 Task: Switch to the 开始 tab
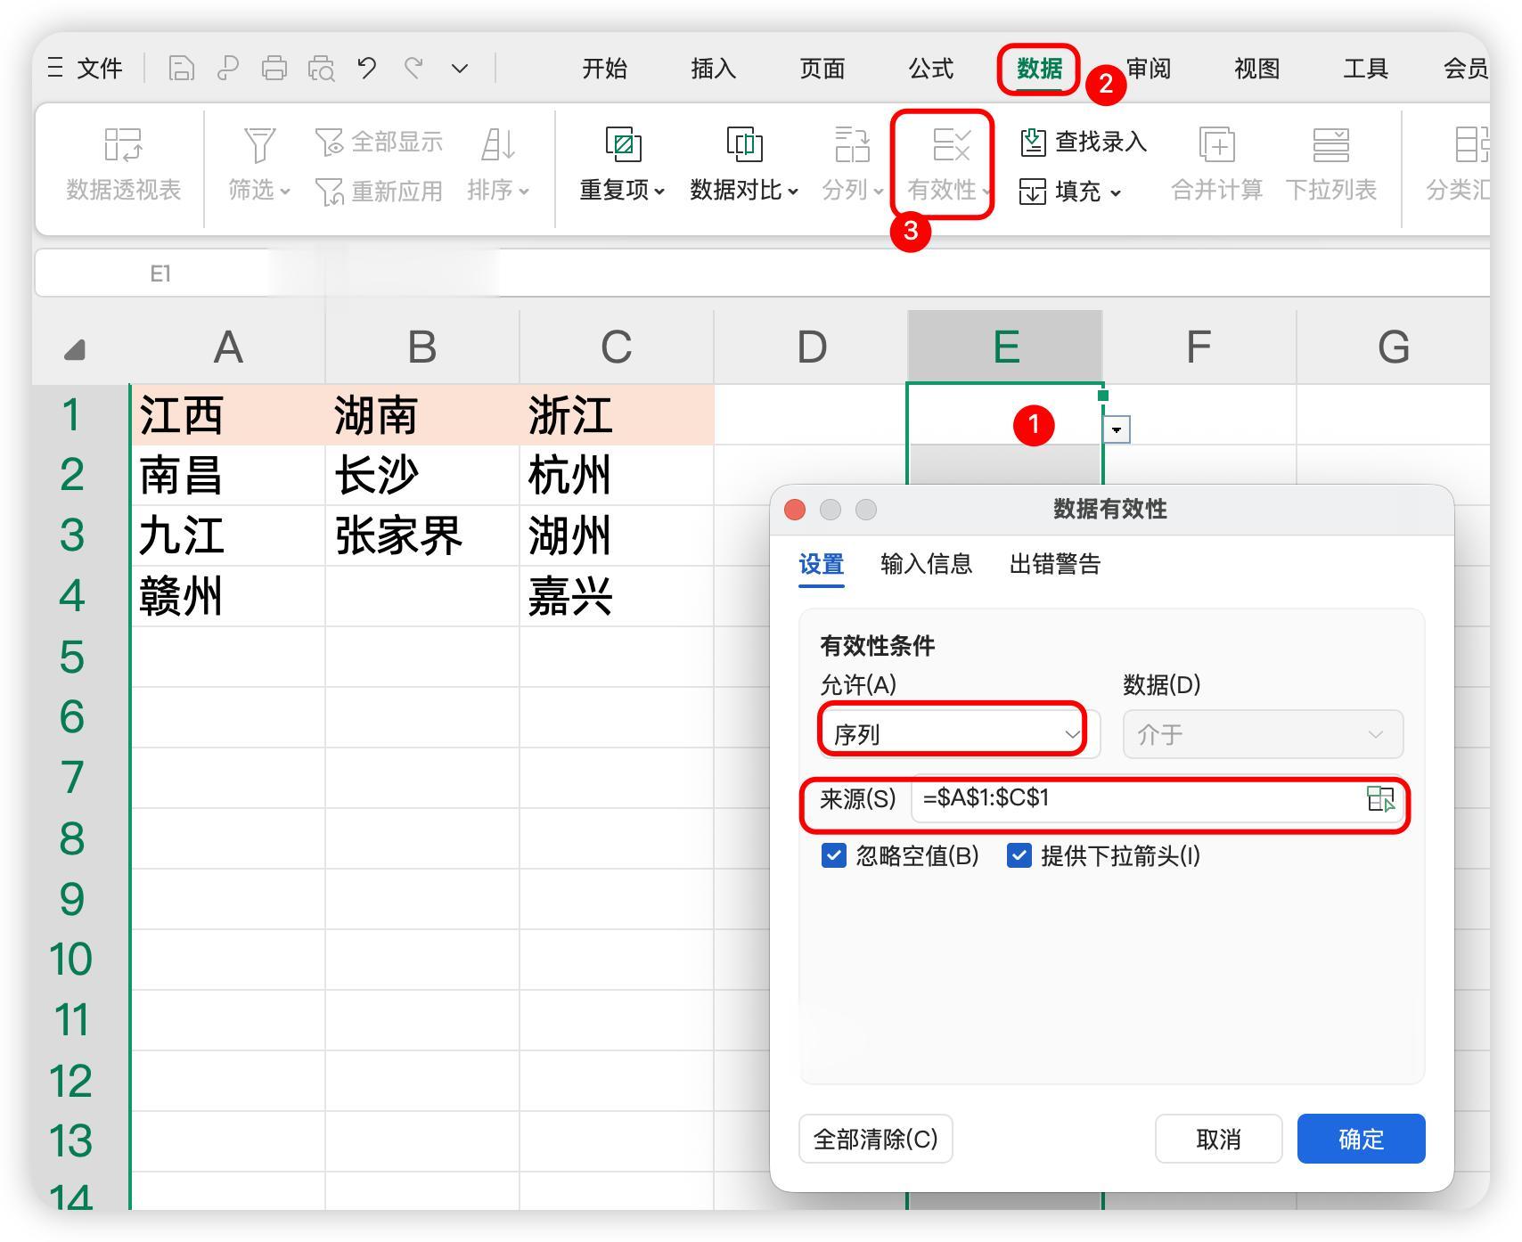(605, 69)
